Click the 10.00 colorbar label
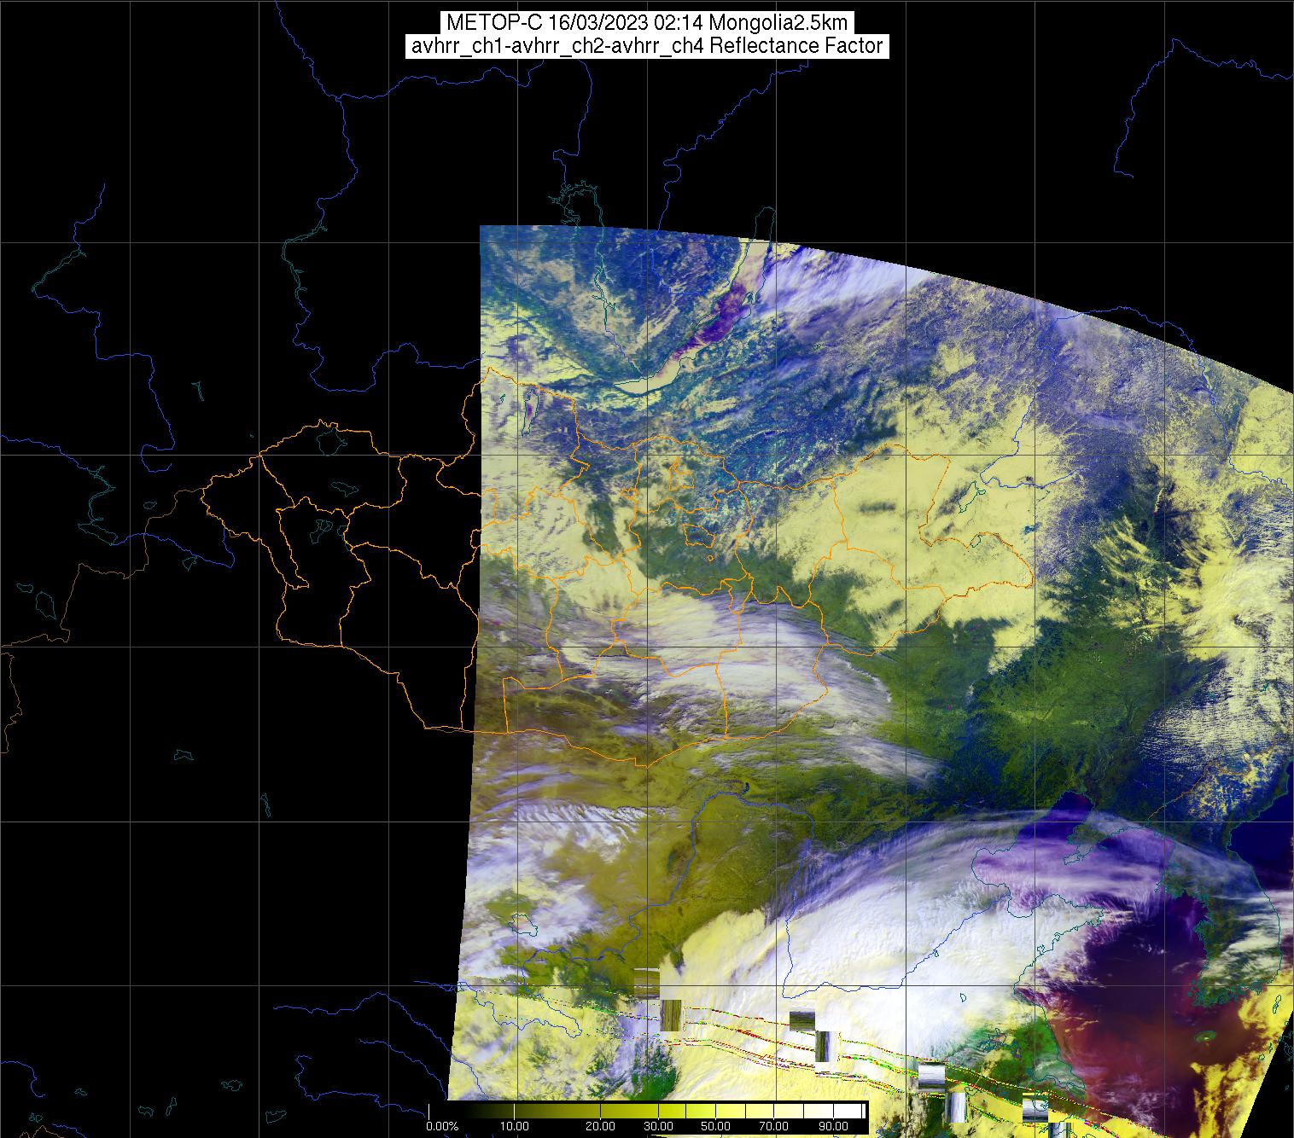Viewport: 1294px width, 1138px height. [516, 1127]
